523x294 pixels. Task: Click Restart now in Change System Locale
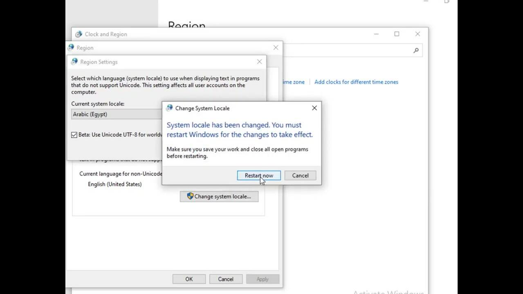tap(259, 175)
